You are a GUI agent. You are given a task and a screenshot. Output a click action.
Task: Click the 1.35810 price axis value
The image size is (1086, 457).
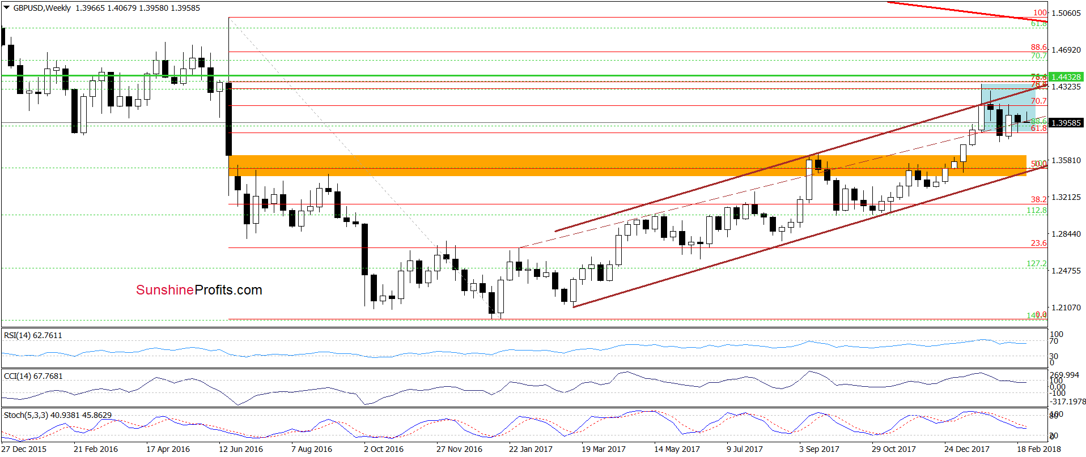click(1066, 160)
